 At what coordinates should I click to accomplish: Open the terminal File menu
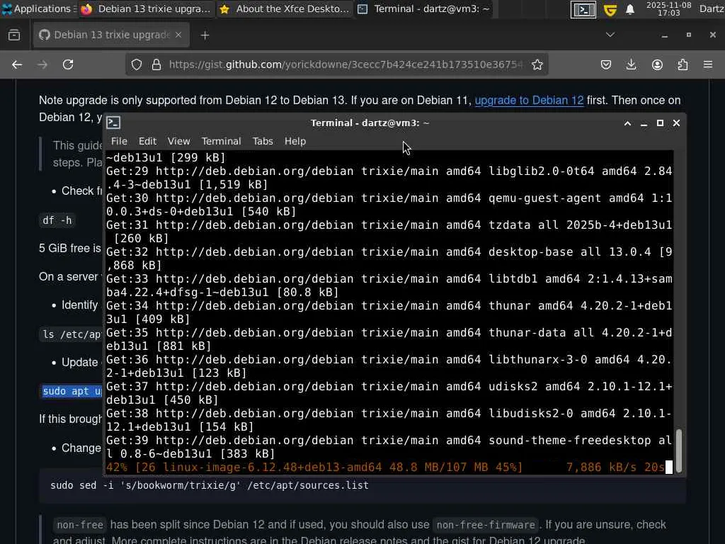[x=119, y=141]
